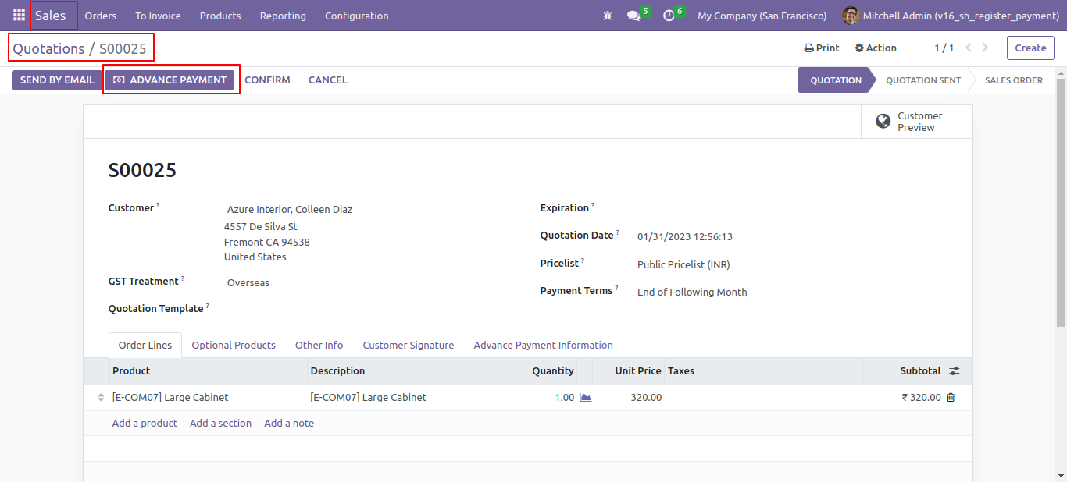The height and width of the screenshot is (482, 1067).
Task: Open the activities clock icon
Action: pos(669,16)
